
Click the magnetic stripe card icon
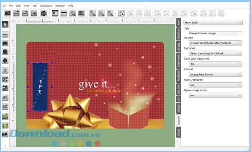coord(64,13)
